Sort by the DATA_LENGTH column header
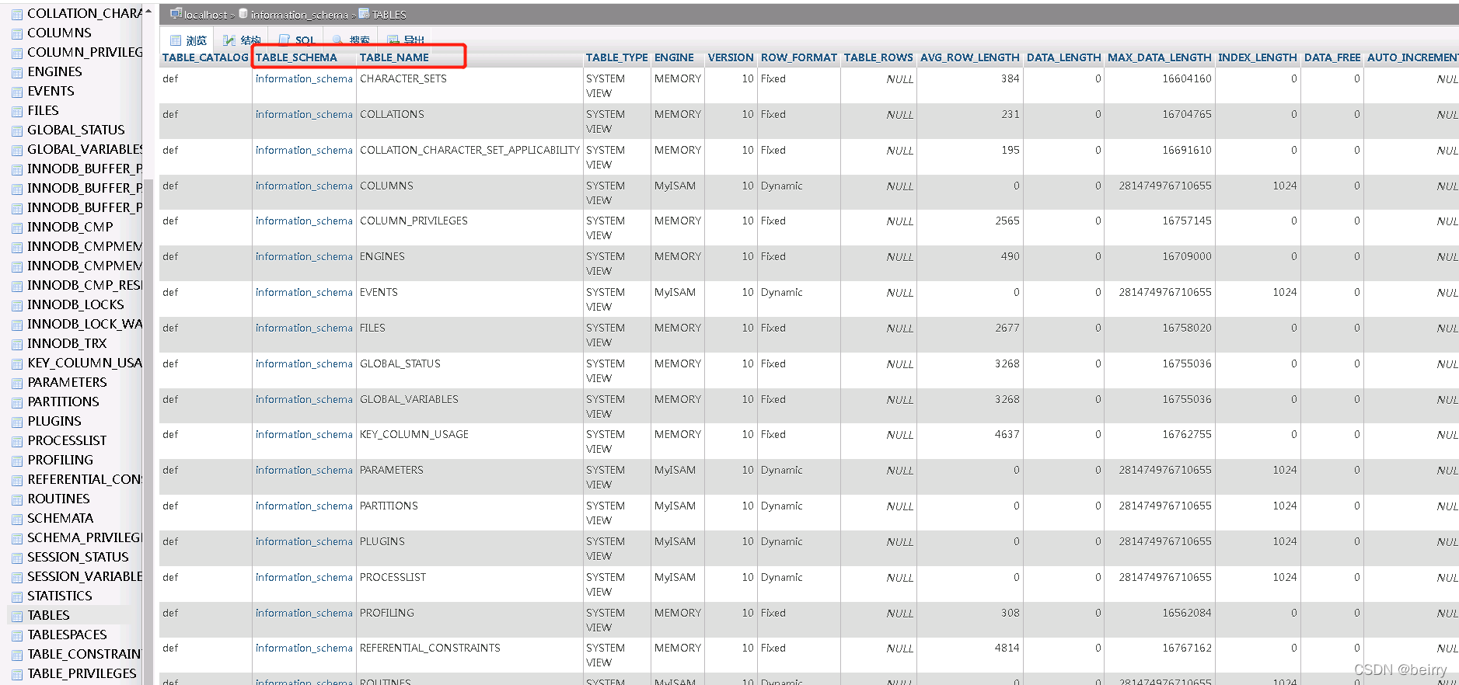 click(x=1063, y=57)
